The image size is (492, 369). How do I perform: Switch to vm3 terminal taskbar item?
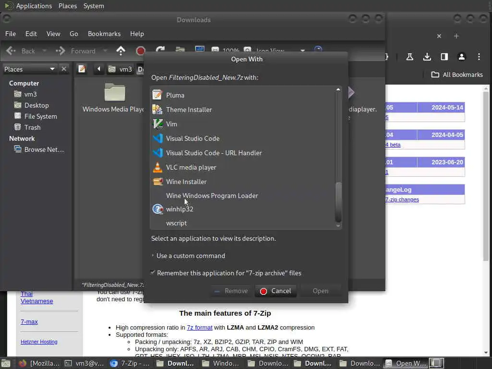84,363
